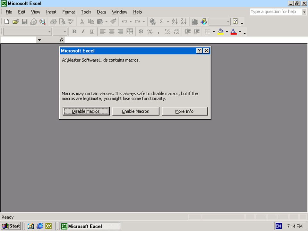The height and width of the screenshot is (231, 308).
Task: Click the Search toolbar icon
Action: pos(42,21)
